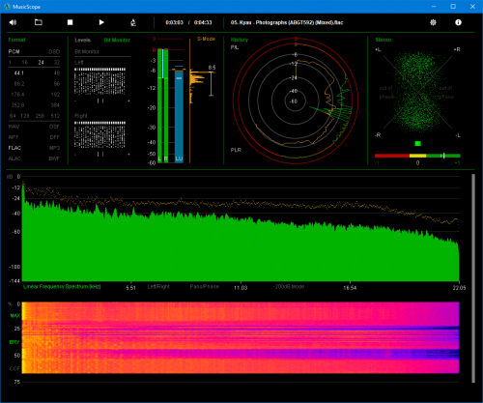Toggle the S-Mode label
The height and width of the screenshot is (403, 483).
[x=206, y=39]
